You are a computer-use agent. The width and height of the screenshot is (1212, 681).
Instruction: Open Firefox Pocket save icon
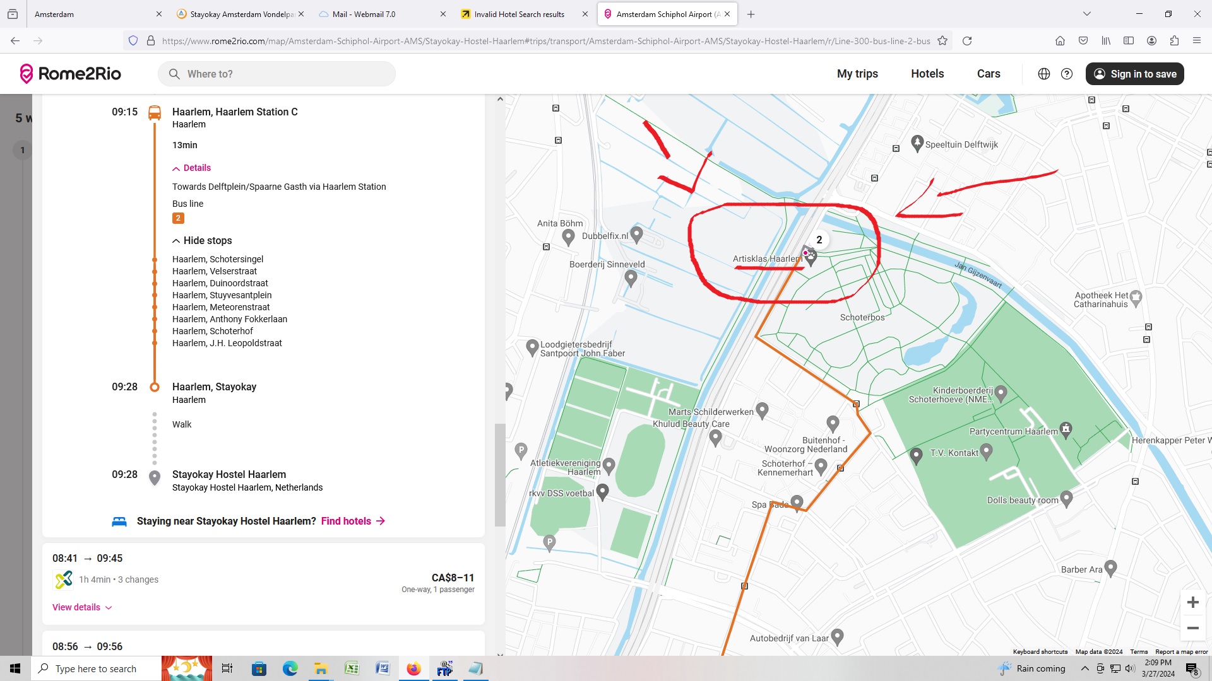point(1083,41)
